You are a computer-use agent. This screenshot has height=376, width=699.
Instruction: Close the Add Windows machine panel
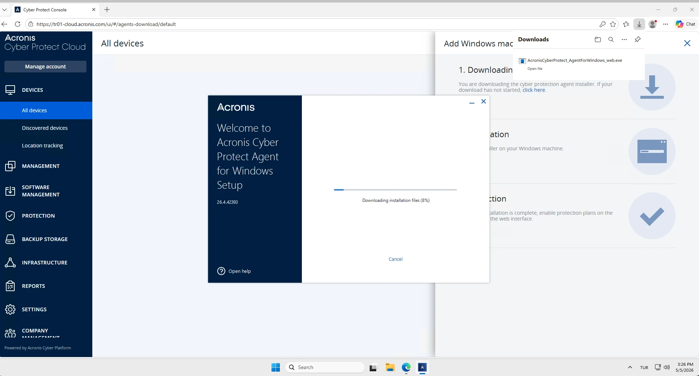click(x=687, y=43)
